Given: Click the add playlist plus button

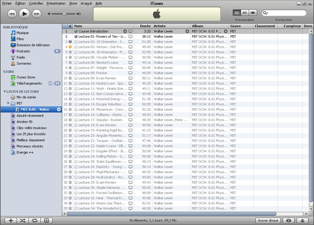Looking at the screenshot, I should coord(11,221).
